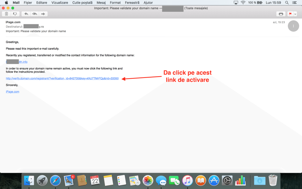Open the Format menu

pyautogui.click(x=115, y=2)
